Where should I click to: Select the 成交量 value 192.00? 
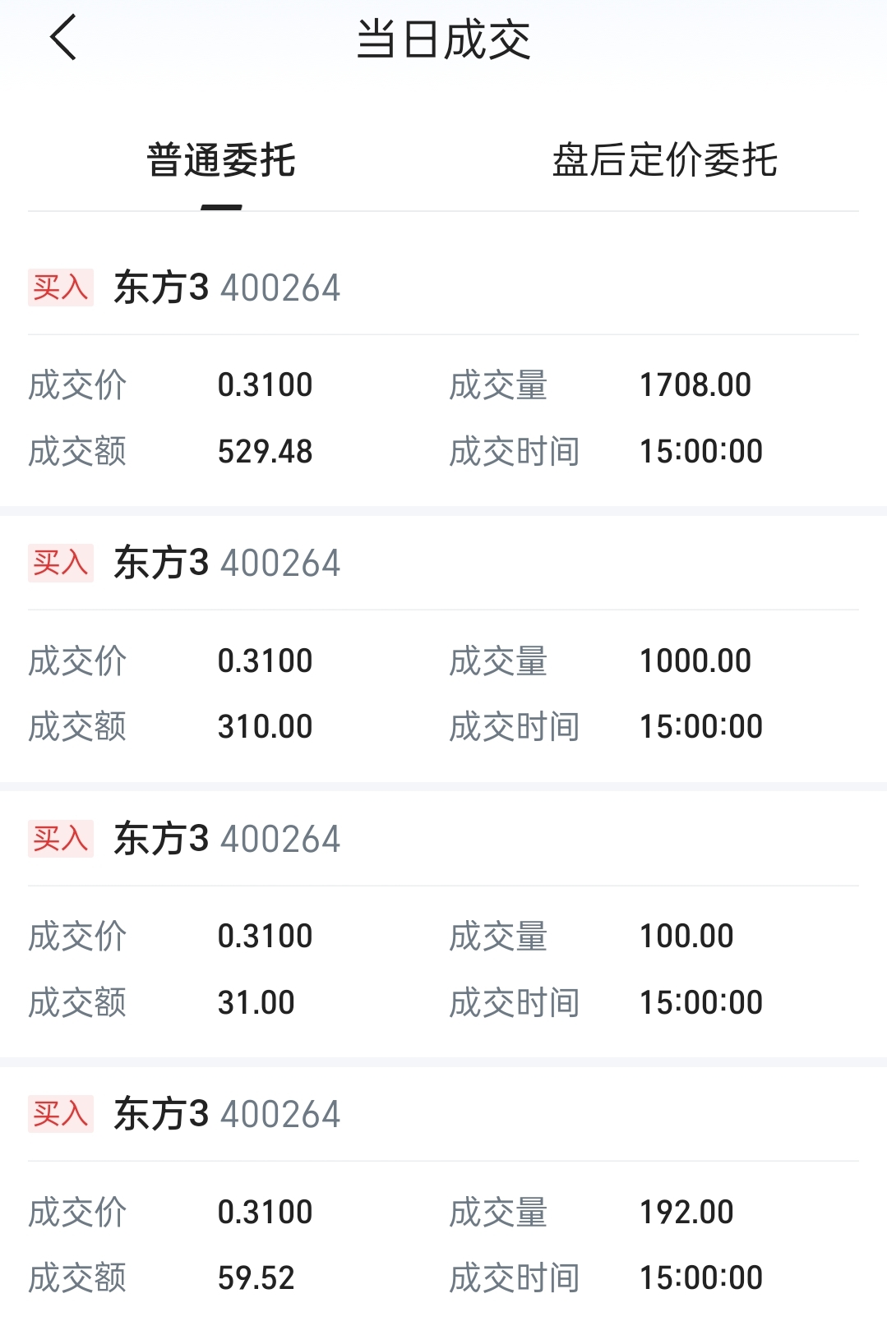(x=686, y=1212)
